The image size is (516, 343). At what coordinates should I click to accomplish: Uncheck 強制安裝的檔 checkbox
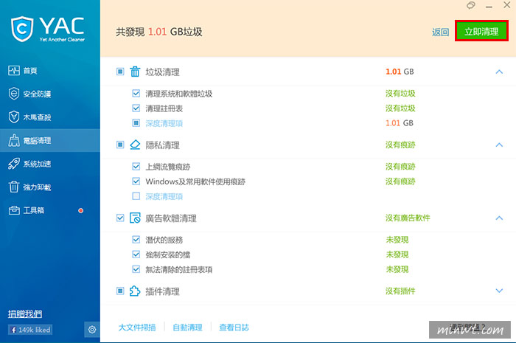(x=136, y=254)
